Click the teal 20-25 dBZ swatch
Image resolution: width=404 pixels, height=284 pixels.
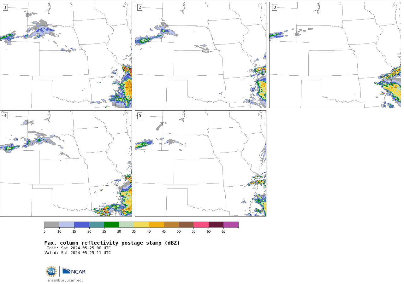[97, 224]
